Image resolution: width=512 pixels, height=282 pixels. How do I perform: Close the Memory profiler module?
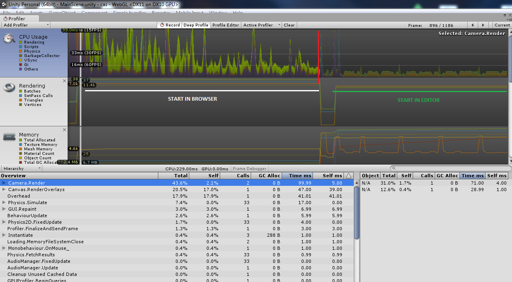point(64,130)
